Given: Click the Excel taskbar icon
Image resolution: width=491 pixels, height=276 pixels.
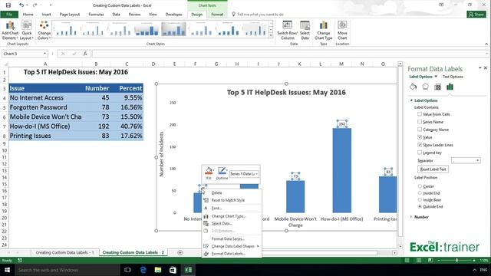Looking at the screenshot, I should pos(188,270).
